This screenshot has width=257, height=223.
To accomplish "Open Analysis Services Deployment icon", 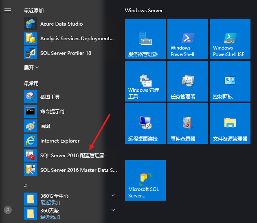I will pyautogui.click(x=31, y=38).
